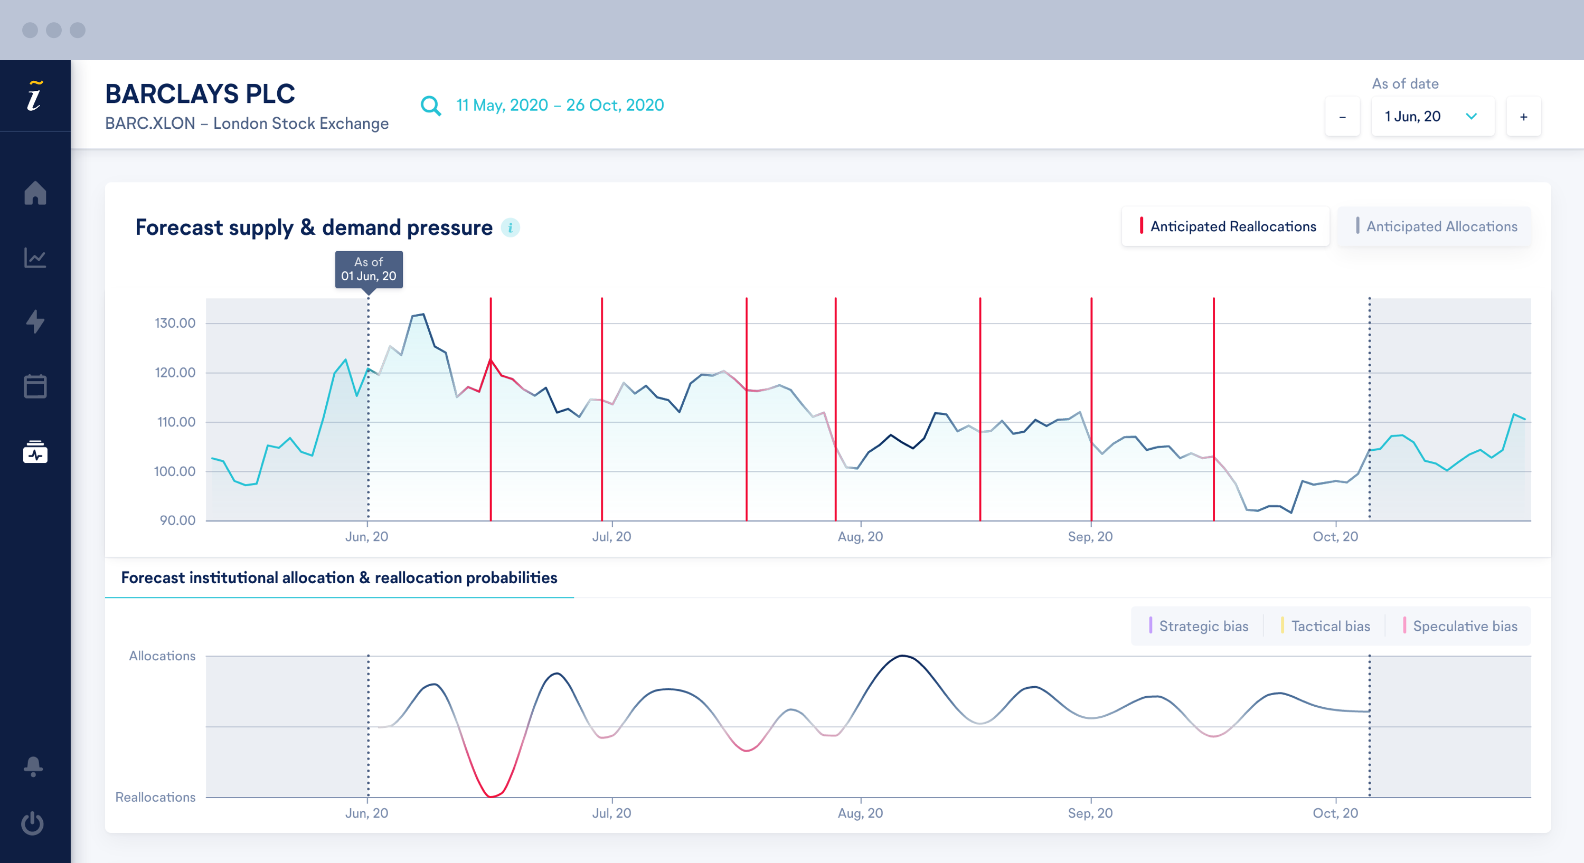
Task: Toggle Anticipated Reallocations series
Action: [x=1225, y=226]
